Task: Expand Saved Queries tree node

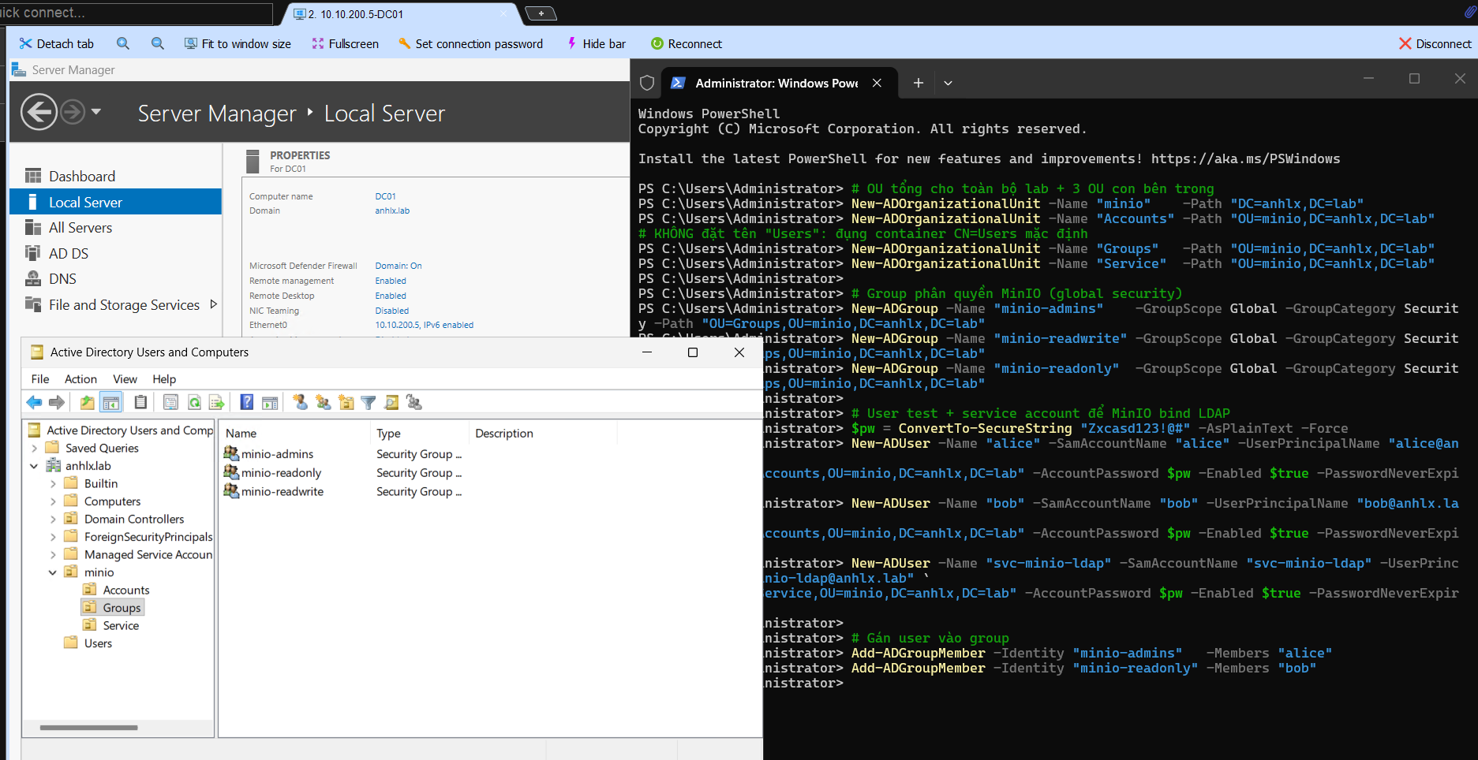Action: coord(35,448)
